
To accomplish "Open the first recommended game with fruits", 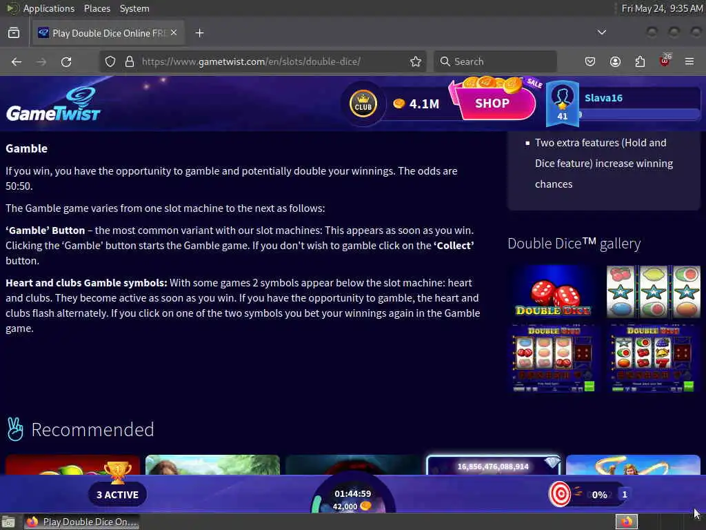I will [x=72, y=464].
